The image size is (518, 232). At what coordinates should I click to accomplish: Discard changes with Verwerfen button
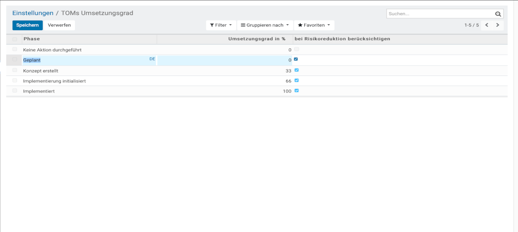coord(59,25)
